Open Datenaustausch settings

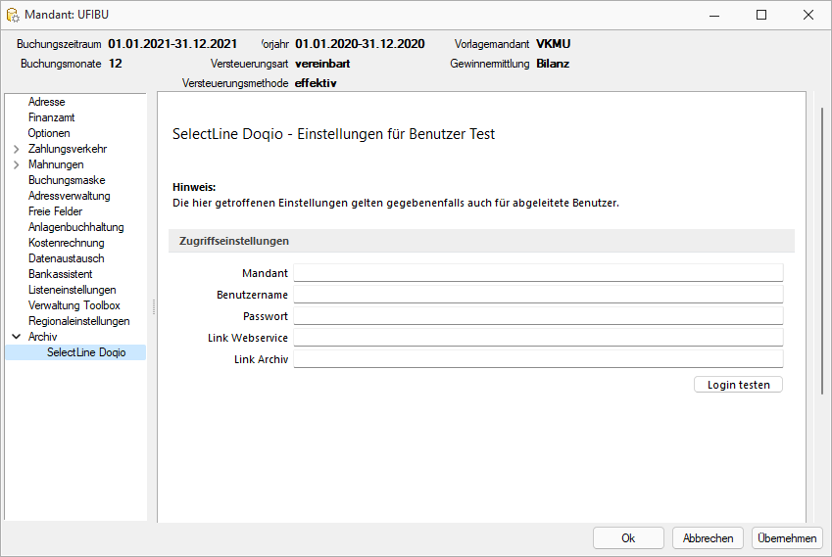tap(67, 258)
